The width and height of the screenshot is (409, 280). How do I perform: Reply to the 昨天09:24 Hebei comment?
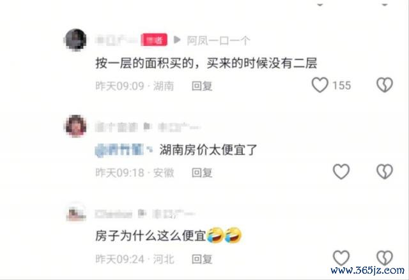[x=202, y=259]
